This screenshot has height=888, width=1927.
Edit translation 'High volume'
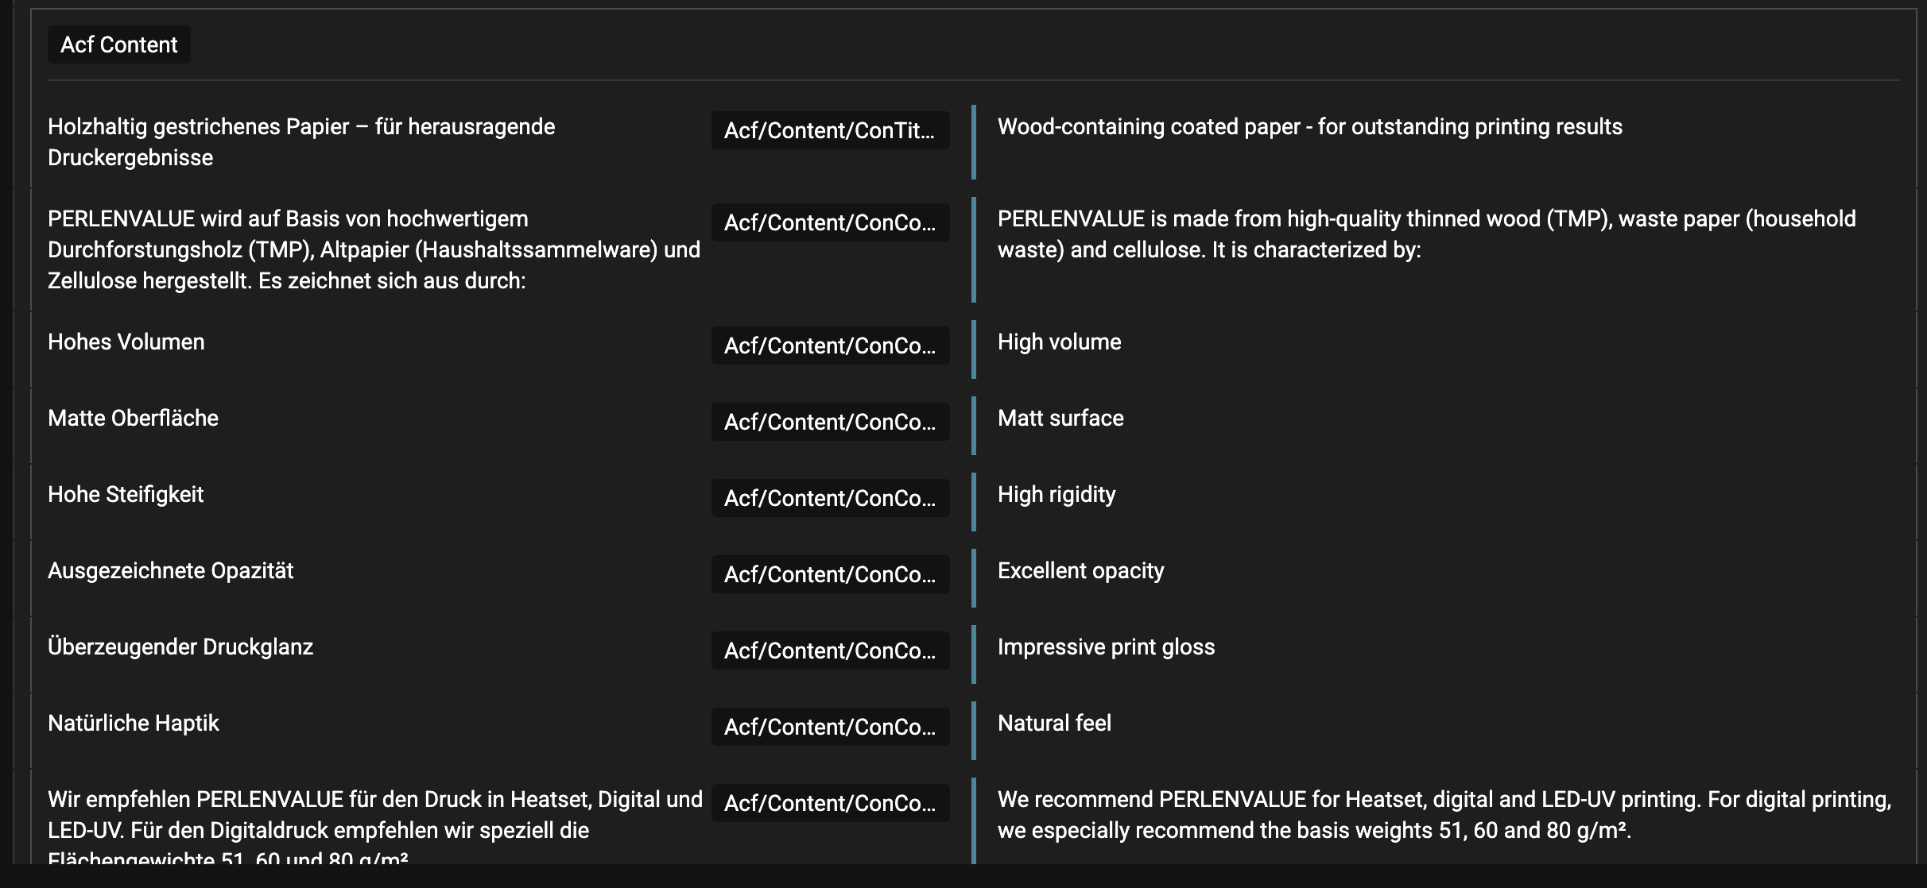(1060, 342)
